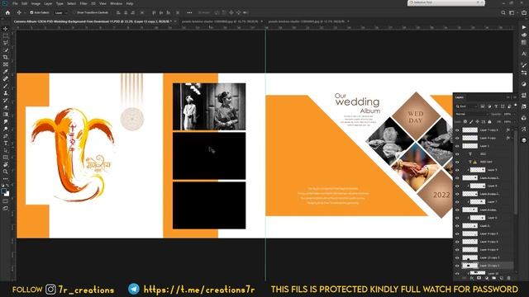The width and height of the screenshot is (529, 297).
Task: Toggle the Auto-Select checkbox
Action: point(31,13)
